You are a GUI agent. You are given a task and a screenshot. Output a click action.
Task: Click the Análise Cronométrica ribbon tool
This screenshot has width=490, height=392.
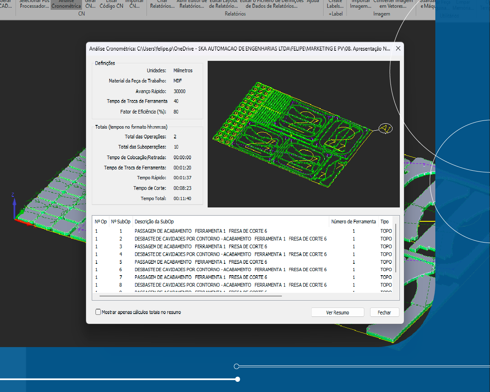coord(66,4)
